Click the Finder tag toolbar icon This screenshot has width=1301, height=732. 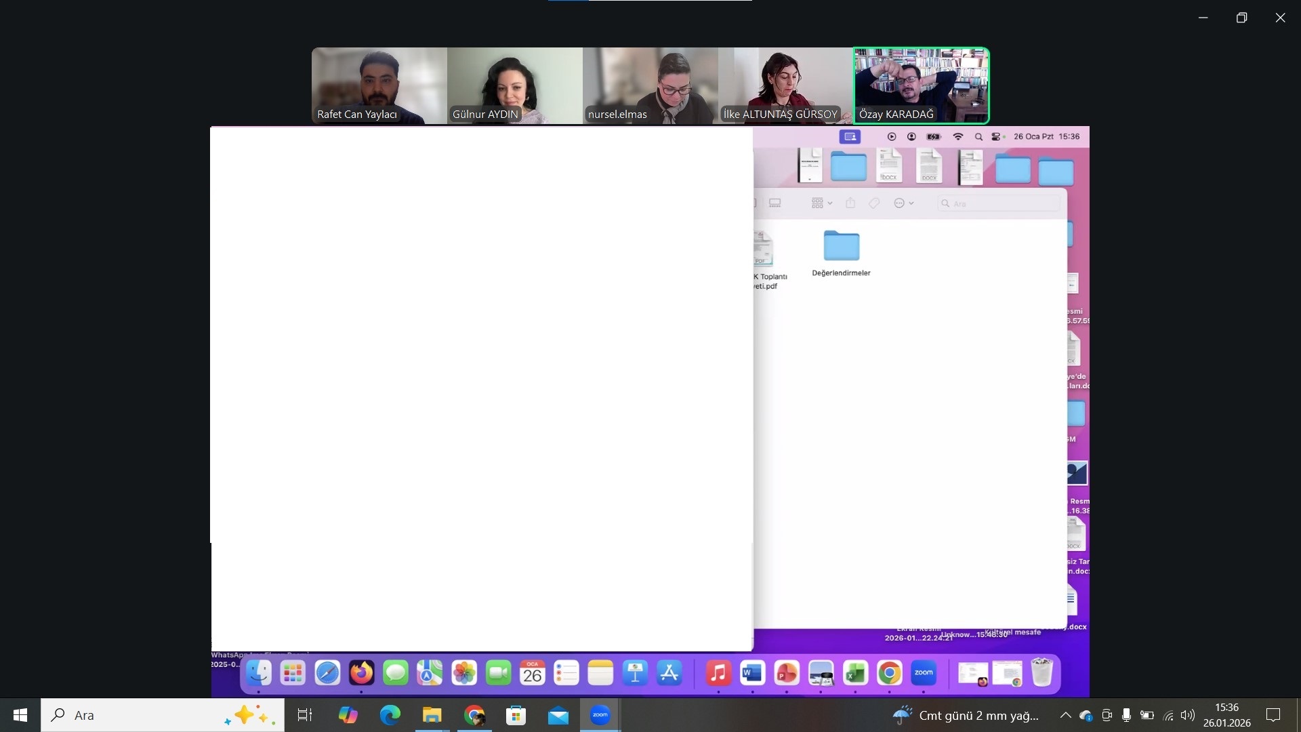(874, 203)
